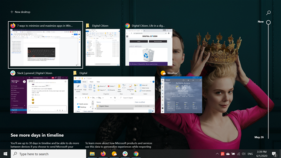Click 'Select all' in the Digital preview

click(x=144, y=85)
